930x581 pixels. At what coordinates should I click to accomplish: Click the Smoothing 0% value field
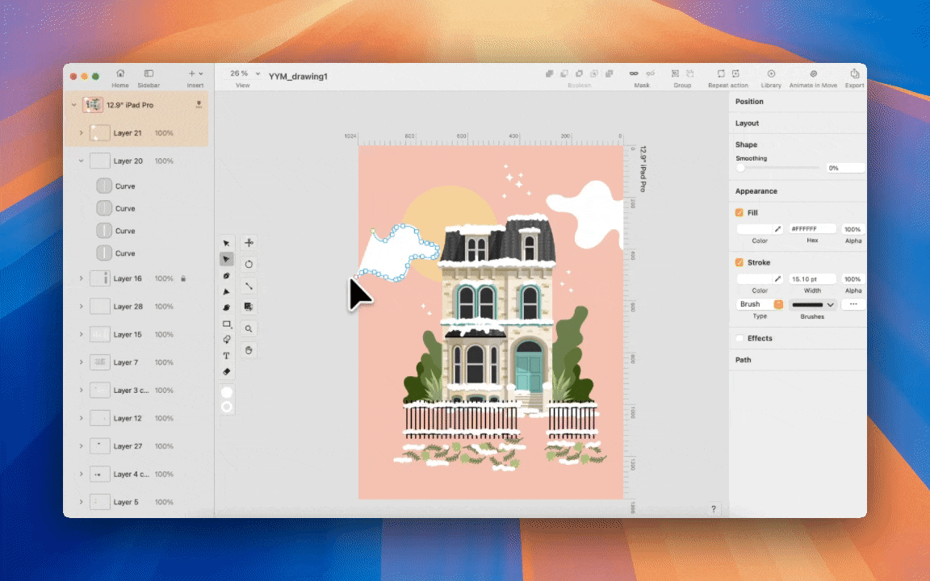pyautogui.click(x=844, y=168)
